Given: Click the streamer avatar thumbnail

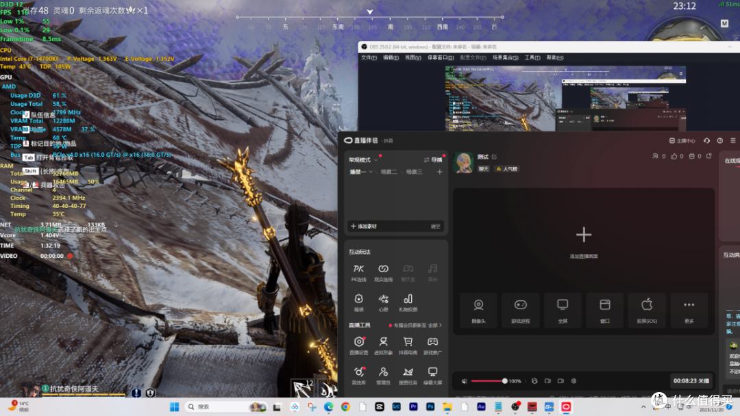Looking at the screenshot, I should (x=463, y=163).
